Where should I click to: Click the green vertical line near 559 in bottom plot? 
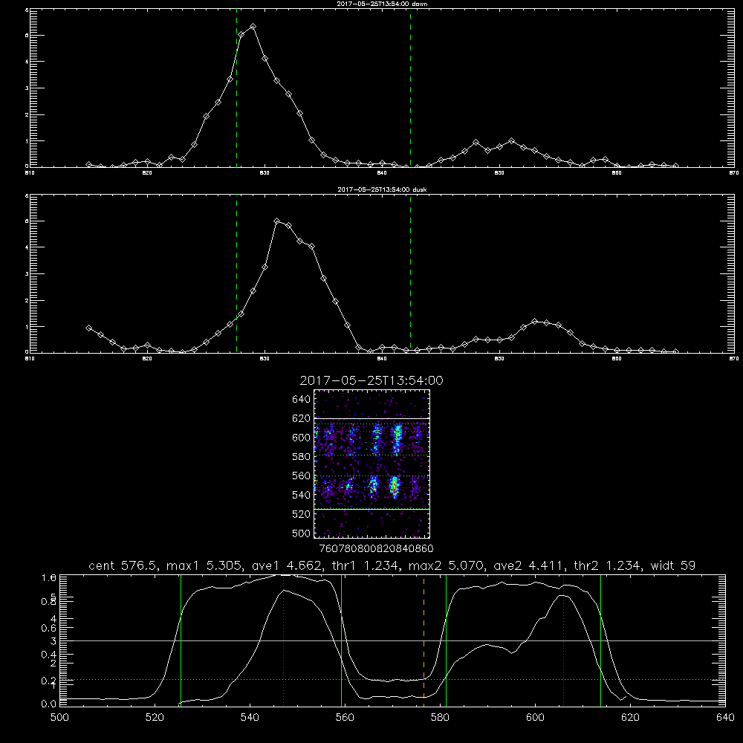(341, 640)
